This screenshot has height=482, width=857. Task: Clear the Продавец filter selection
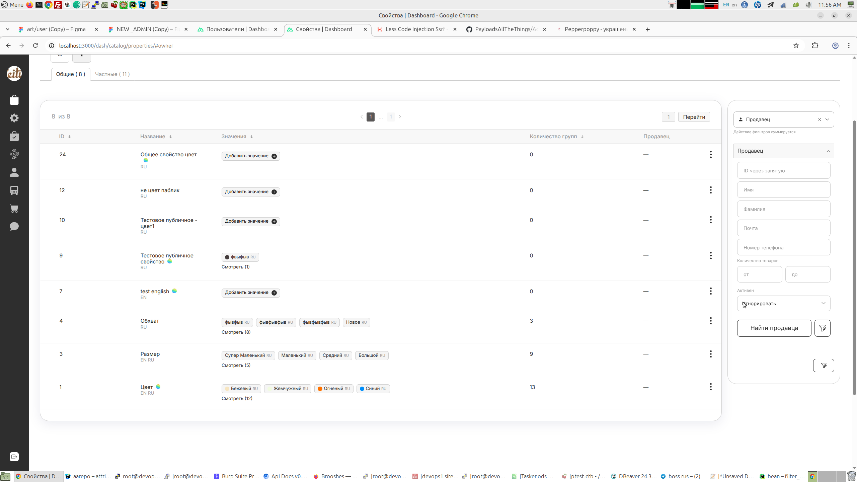tap(820, 119)
